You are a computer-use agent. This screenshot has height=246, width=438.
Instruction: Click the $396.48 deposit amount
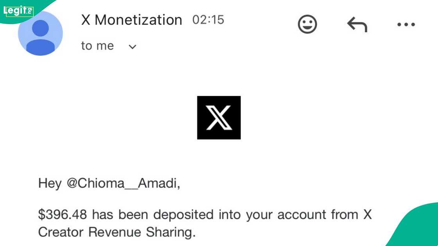point(63,214)
